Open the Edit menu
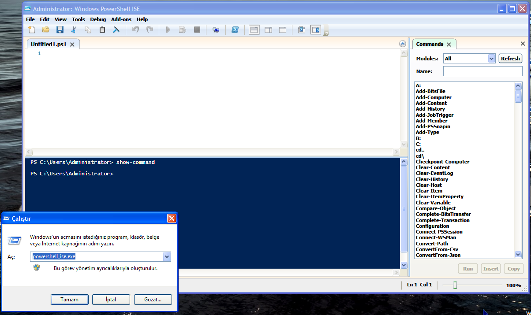Screen dimensions: 531x315 click(x=45, y=19)
